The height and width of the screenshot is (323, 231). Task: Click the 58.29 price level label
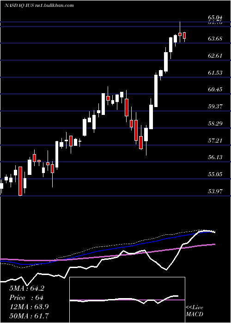point(215,124)
